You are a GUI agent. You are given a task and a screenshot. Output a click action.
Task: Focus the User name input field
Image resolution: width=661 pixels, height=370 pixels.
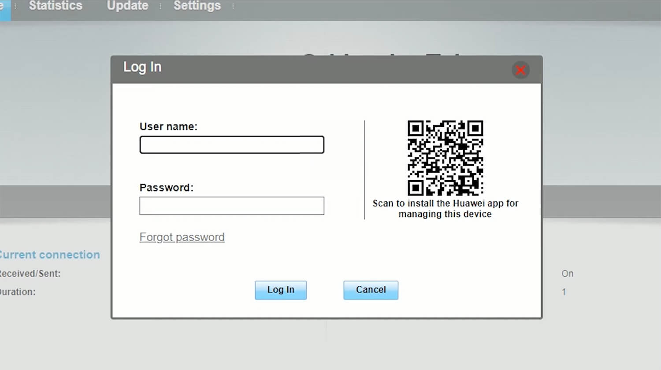(x=232, y=145)
